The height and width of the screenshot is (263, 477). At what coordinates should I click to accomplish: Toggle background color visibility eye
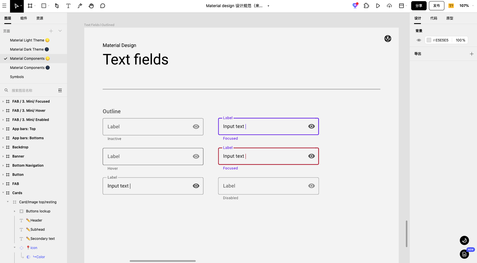(419, 40)
